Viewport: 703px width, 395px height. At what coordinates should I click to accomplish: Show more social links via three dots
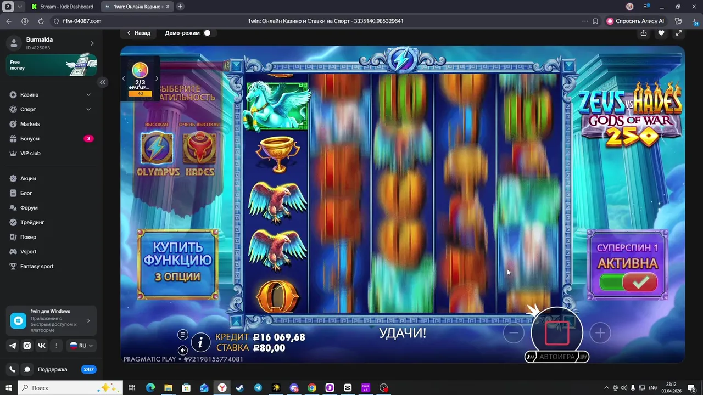click(x=56, y=346)
